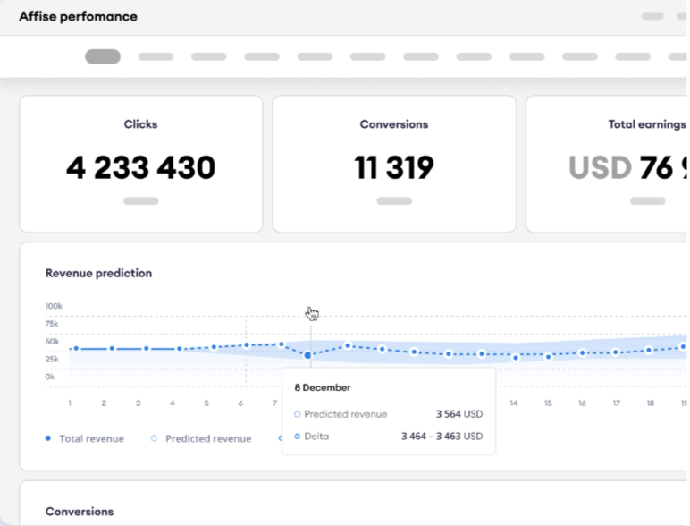
Task: Click the "0k" y-axis label
Action: coord(50,377)
